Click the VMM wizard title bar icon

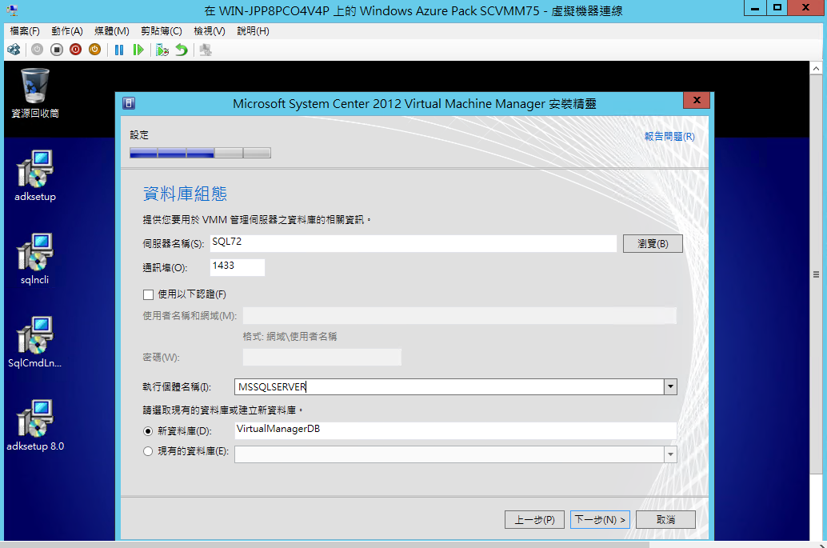129,103
